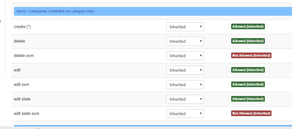Click the Items / Categories section header bar
Viewport: 292px width, 129px height.
point(153,11)
